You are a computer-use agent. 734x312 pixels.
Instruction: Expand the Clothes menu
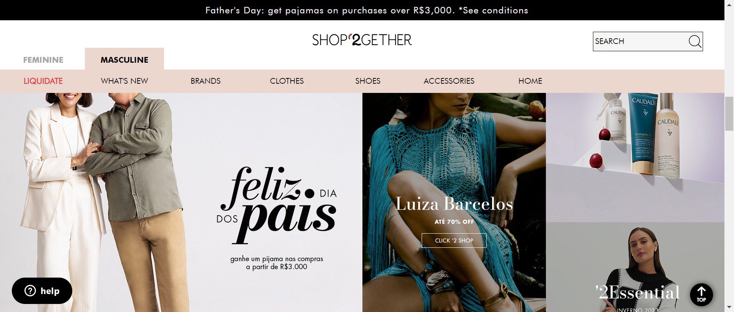pos(287,81)
